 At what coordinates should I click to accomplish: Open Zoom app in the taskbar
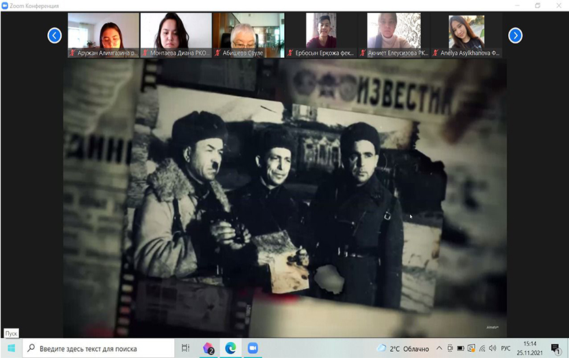click(x=253, y=348)
